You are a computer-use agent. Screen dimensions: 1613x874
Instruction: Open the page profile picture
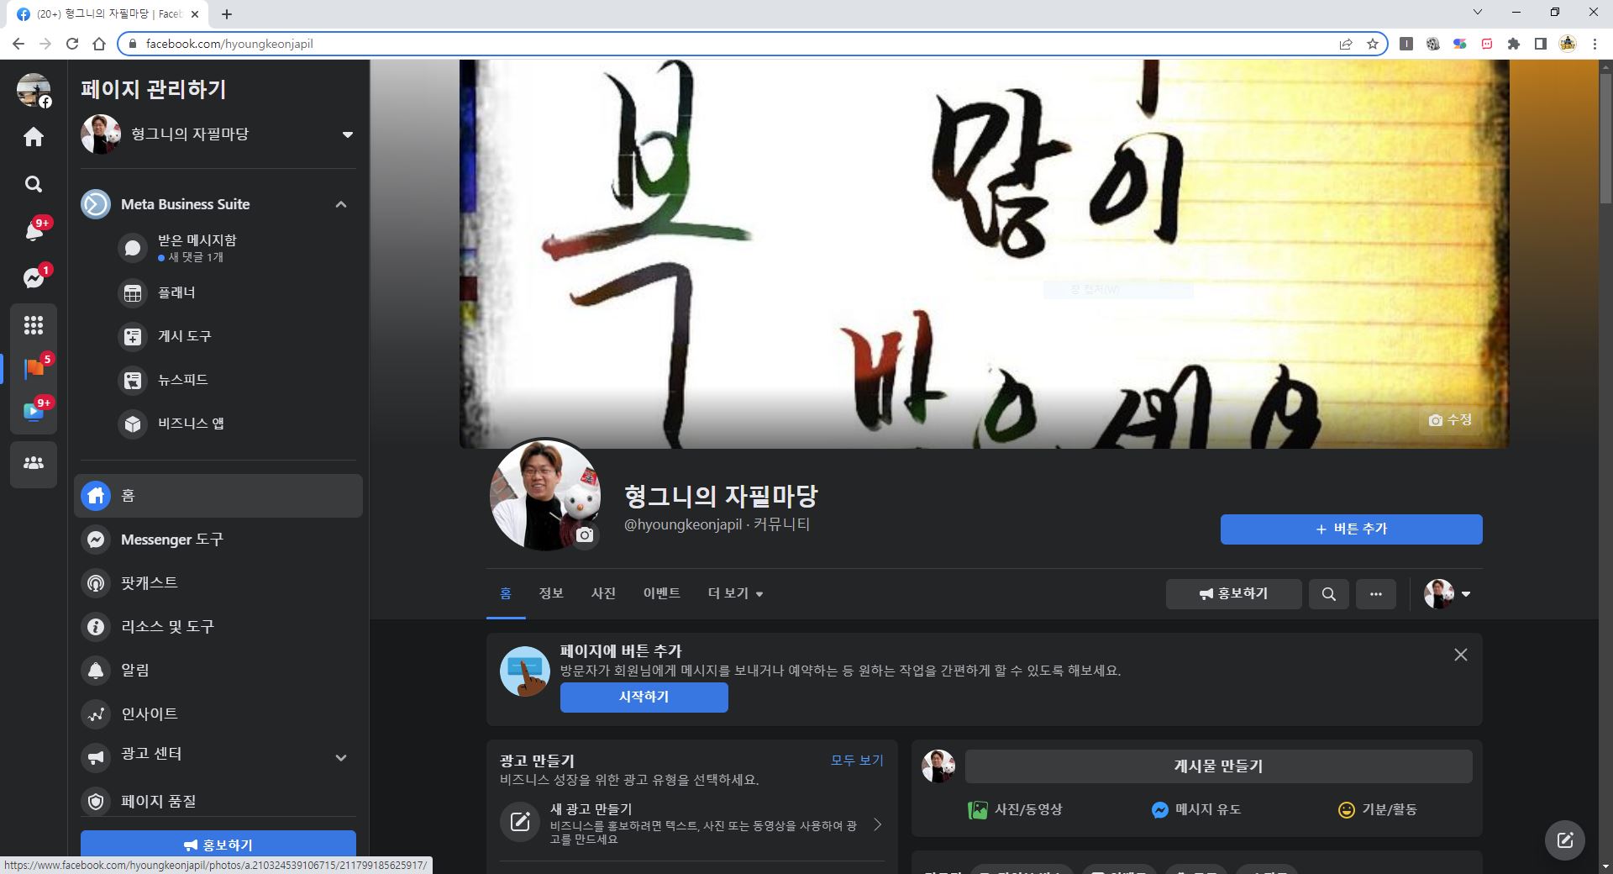(545, 495)
